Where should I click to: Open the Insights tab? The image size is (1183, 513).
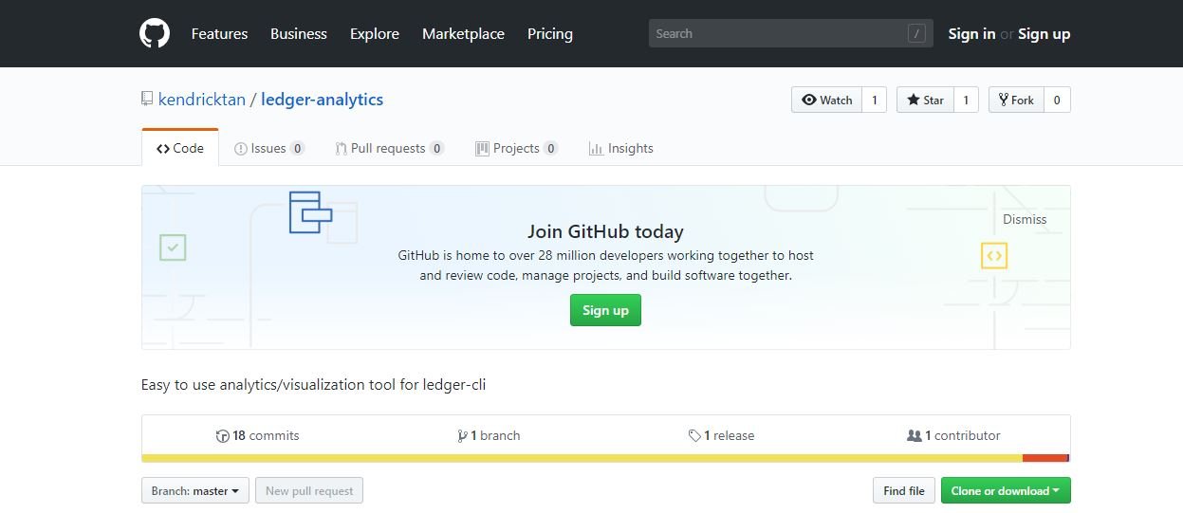click(621, 148)
